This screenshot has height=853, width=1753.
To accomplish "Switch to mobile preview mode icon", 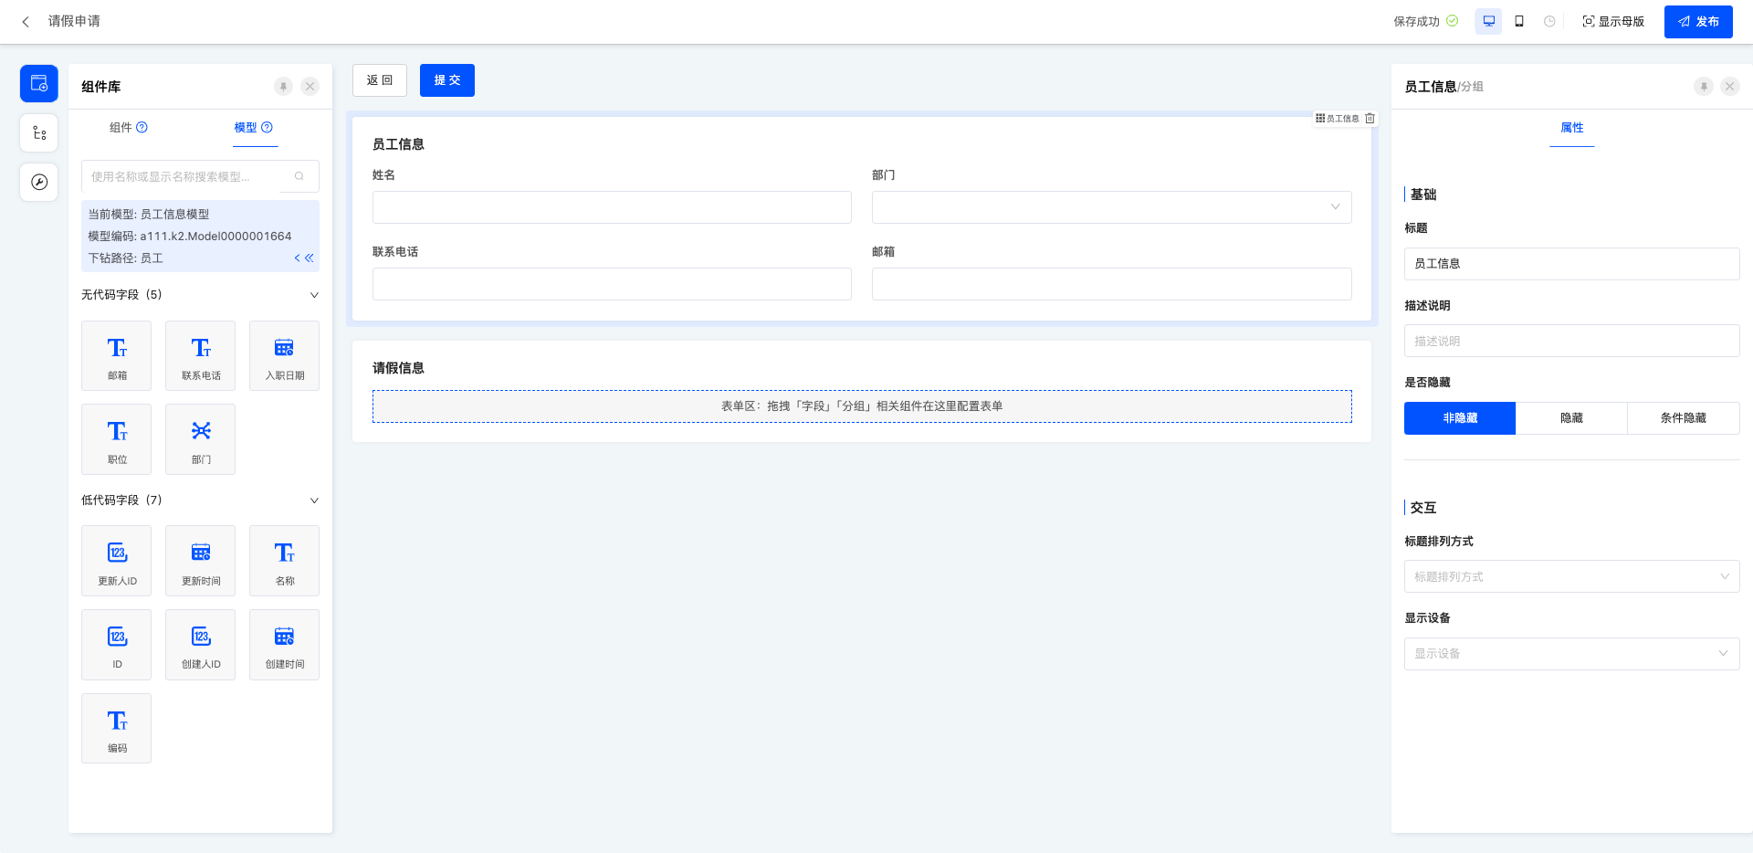I will click(1519, 22).
